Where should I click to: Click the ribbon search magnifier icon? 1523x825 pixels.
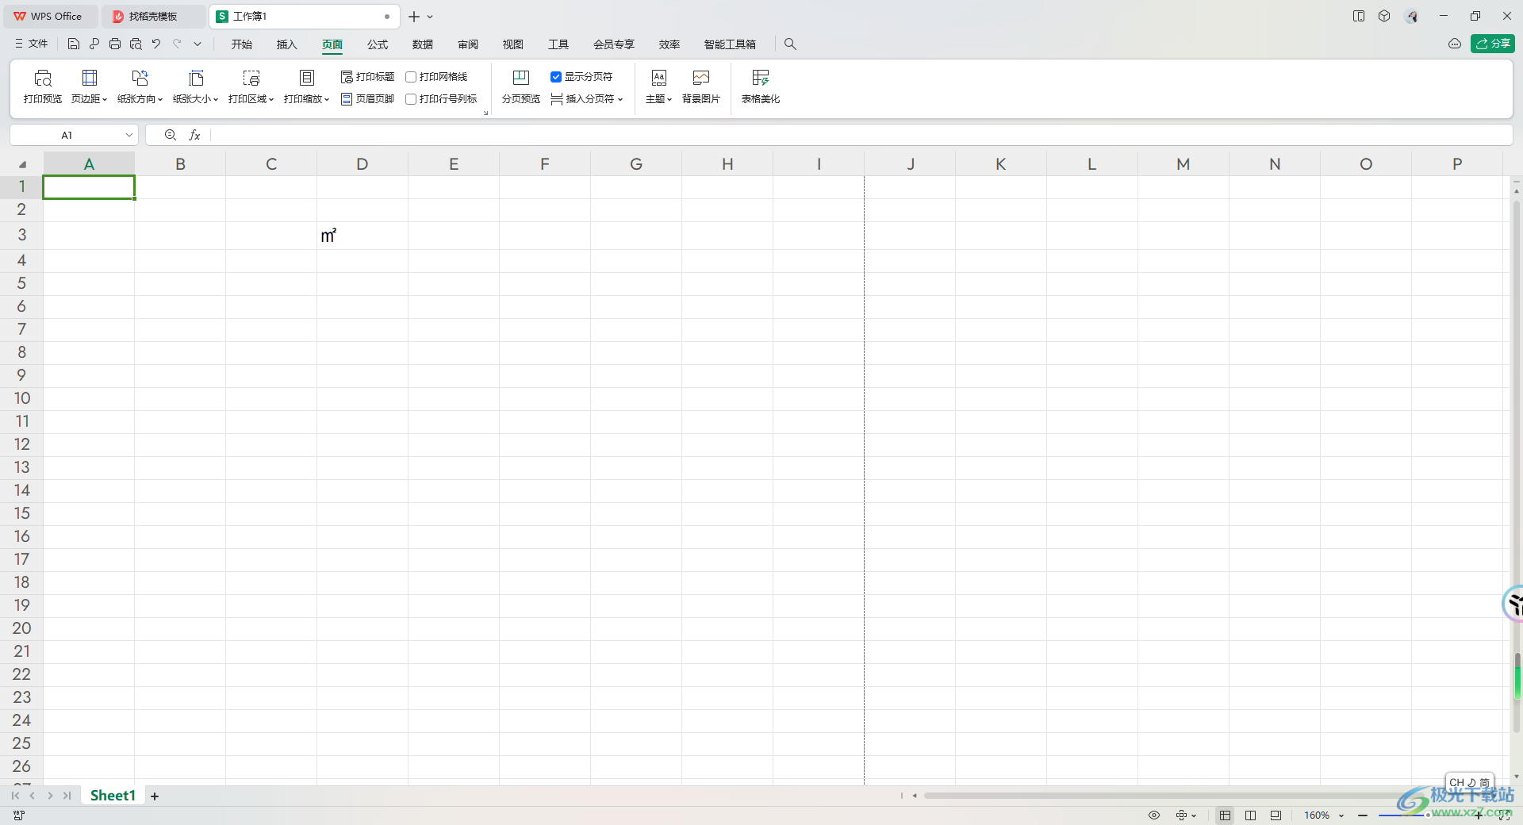(790, 44)
